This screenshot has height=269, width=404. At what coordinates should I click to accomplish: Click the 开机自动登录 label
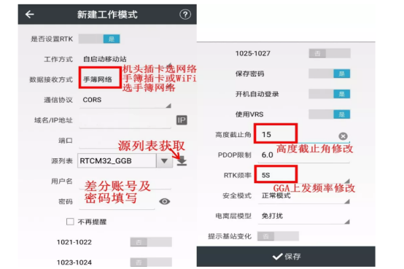[x=257, y=94]
